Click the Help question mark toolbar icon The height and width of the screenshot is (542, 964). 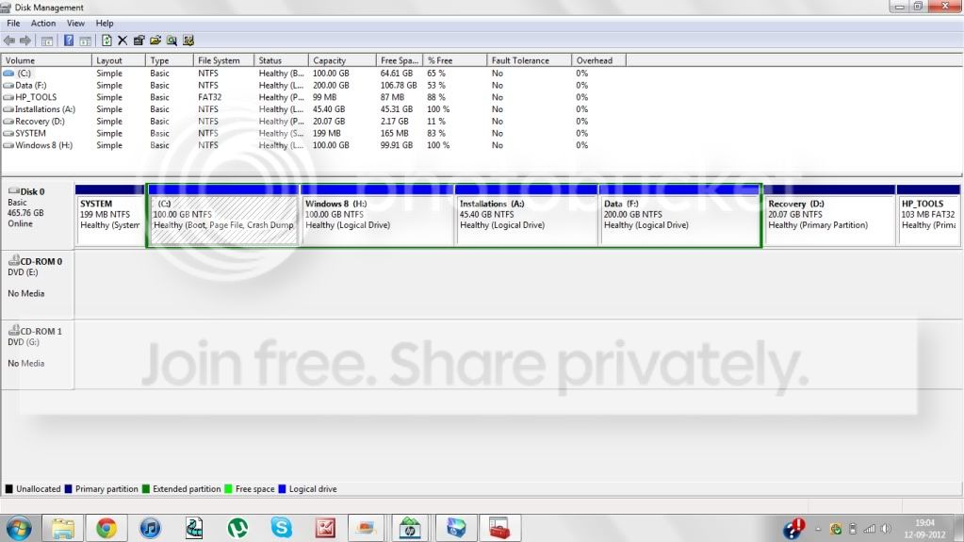coord(69,41)
